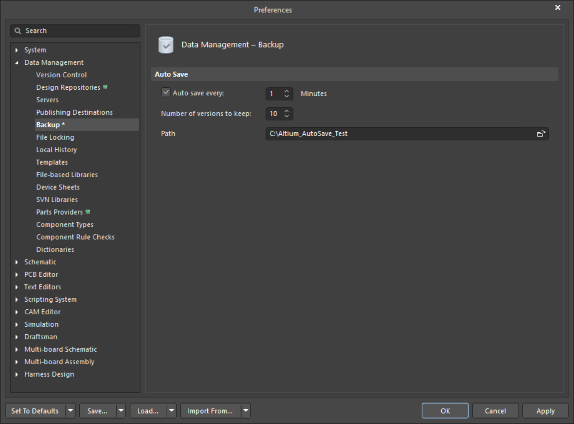
Task: Click the Schematic tree label
Action: point(40,262)
